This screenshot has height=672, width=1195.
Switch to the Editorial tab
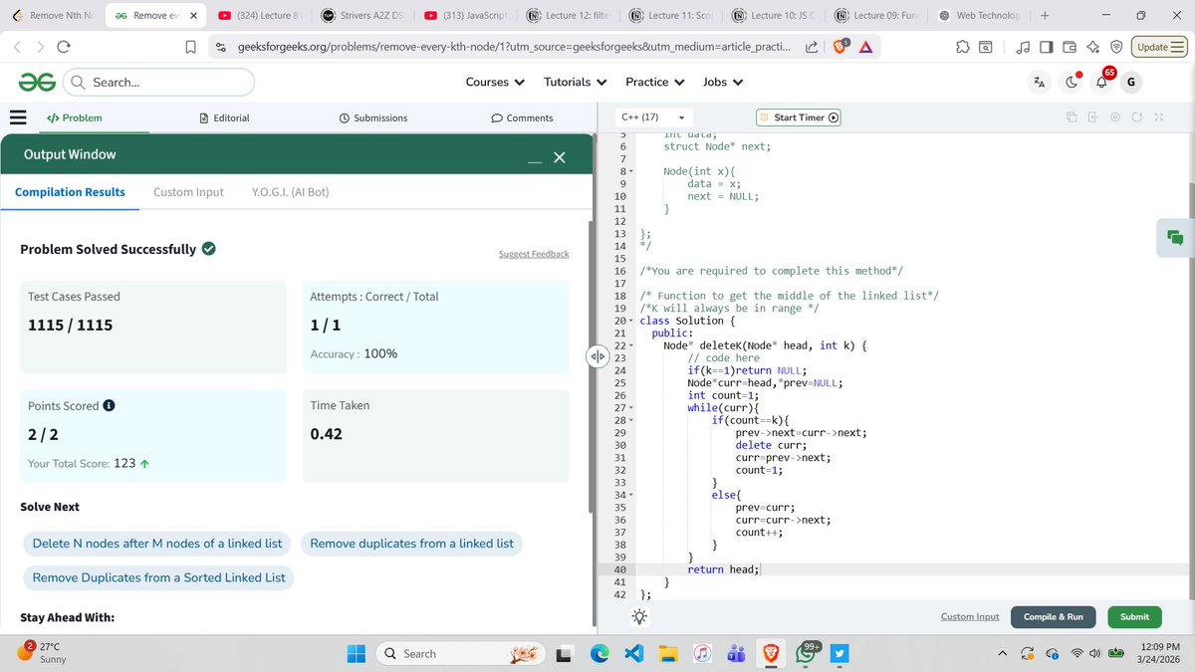tap(224, 117)
